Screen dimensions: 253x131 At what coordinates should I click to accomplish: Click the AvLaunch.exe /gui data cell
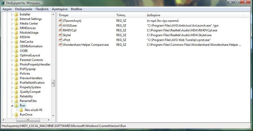[182, 26]
